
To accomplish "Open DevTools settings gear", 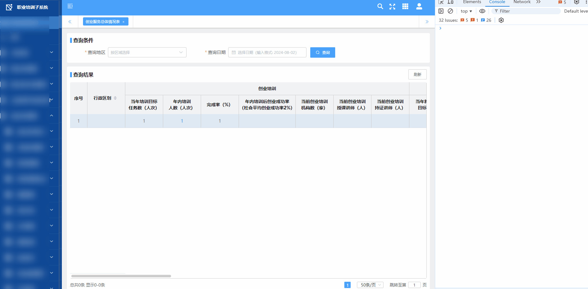I will point(577,2).
